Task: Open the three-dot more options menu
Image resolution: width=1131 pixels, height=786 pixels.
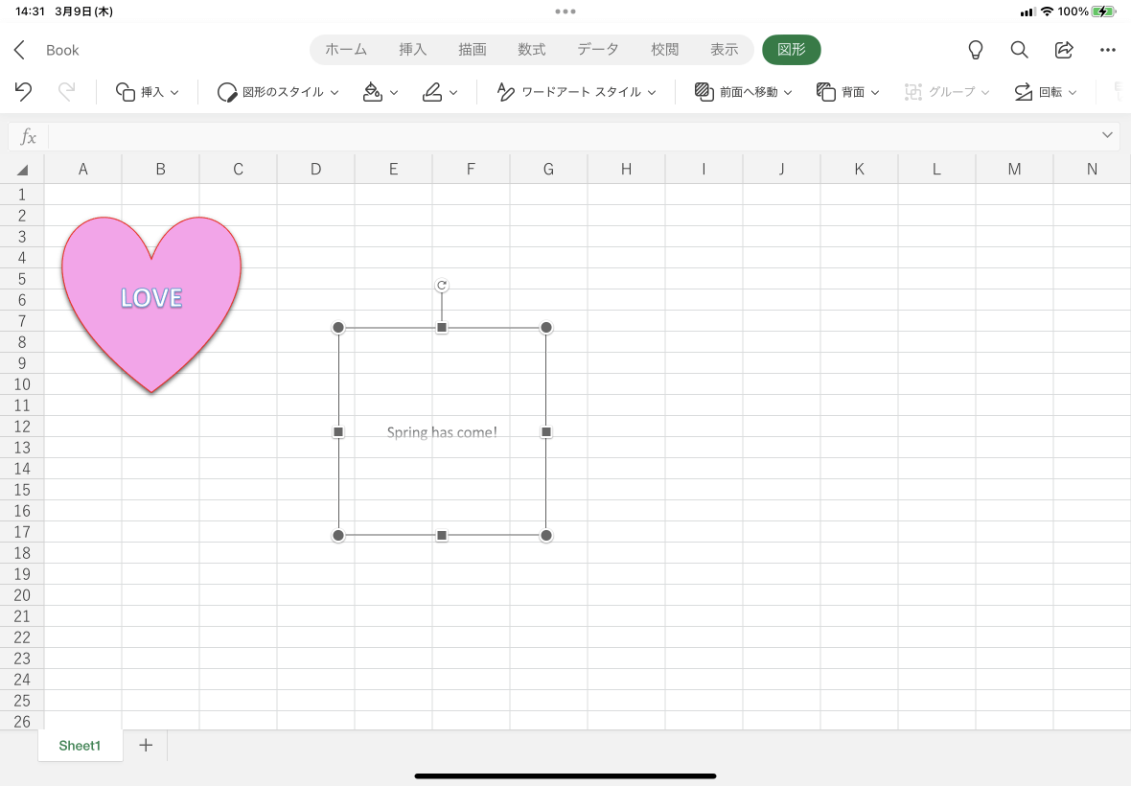Action: pyautogui.click(x=1108, y=50)
